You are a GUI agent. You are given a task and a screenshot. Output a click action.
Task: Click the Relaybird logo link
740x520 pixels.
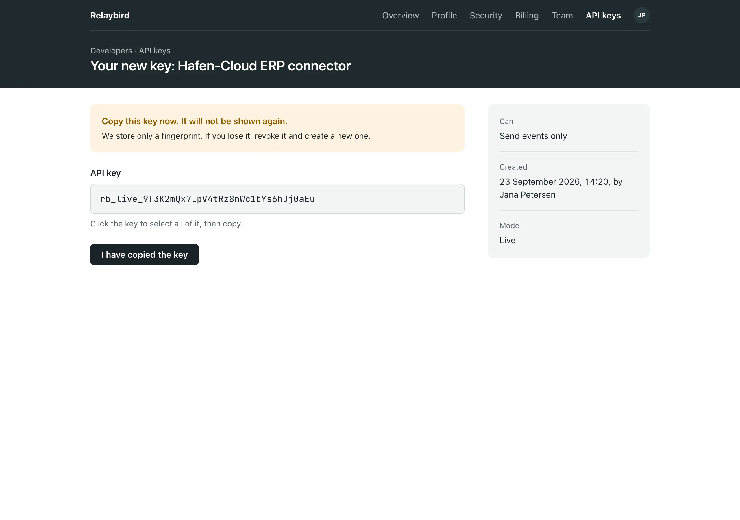[x=110, y=16]
